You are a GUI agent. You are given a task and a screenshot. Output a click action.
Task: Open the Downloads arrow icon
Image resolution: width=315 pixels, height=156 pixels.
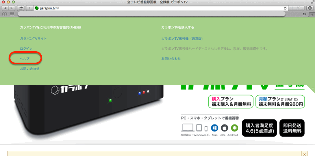pyautogui.click(x=310, y=8)
